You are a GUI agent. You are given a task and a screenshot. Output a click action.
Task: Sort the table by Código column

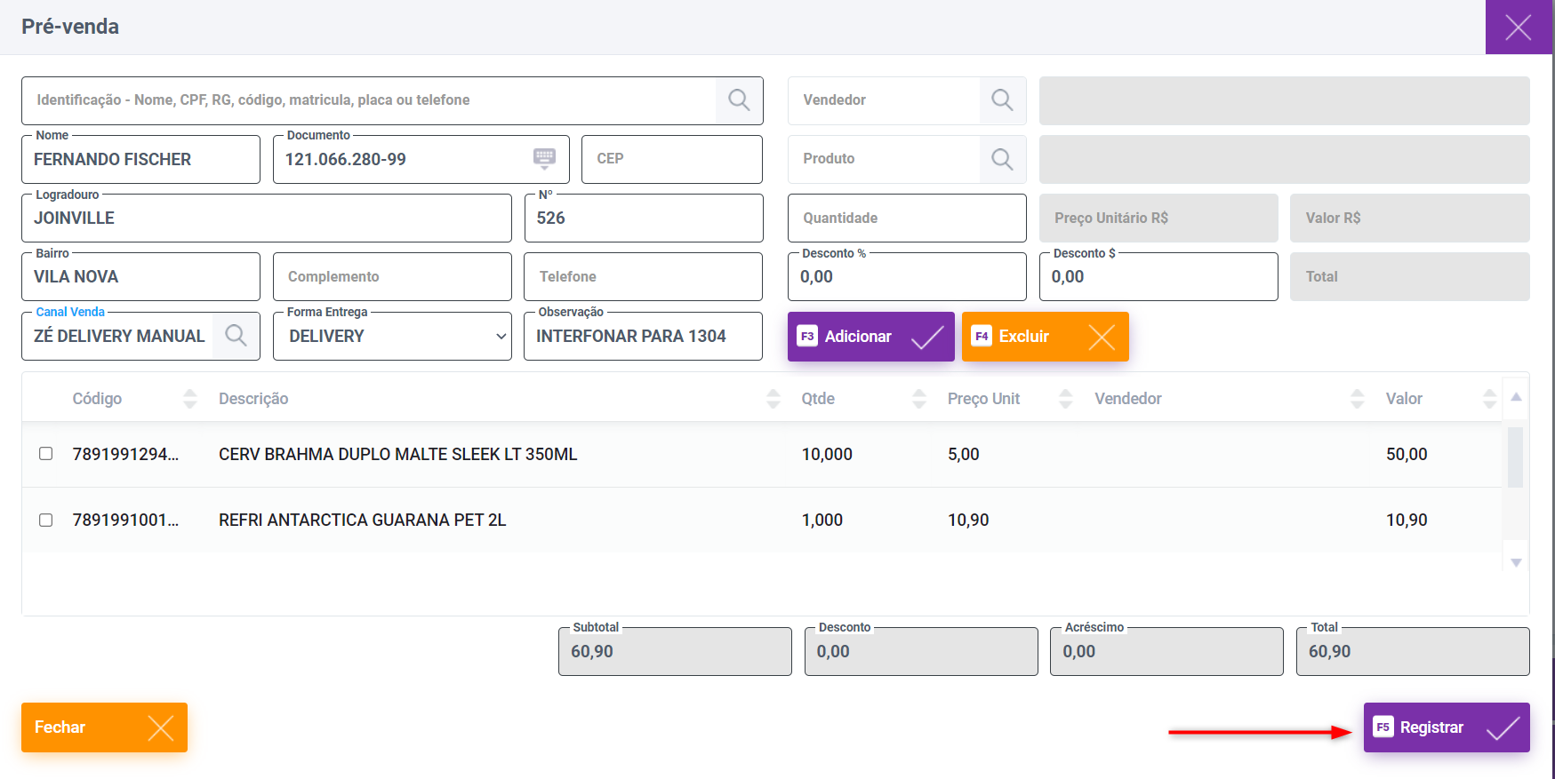(189, 399)
